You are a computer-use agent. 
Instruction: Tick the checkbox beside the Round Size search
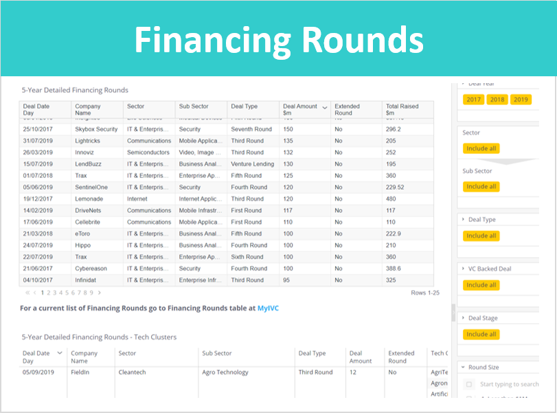[x=469, y=384]
